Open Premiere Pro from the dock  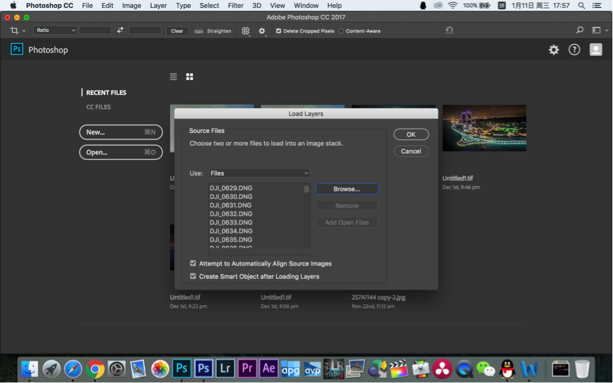(x=247, y=369)
